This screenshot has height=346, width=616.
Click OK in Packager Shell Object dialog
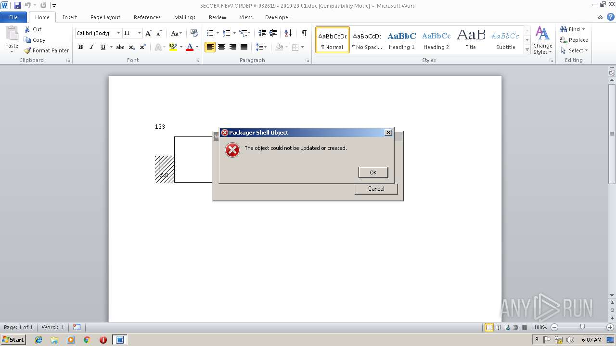[373, 173]
